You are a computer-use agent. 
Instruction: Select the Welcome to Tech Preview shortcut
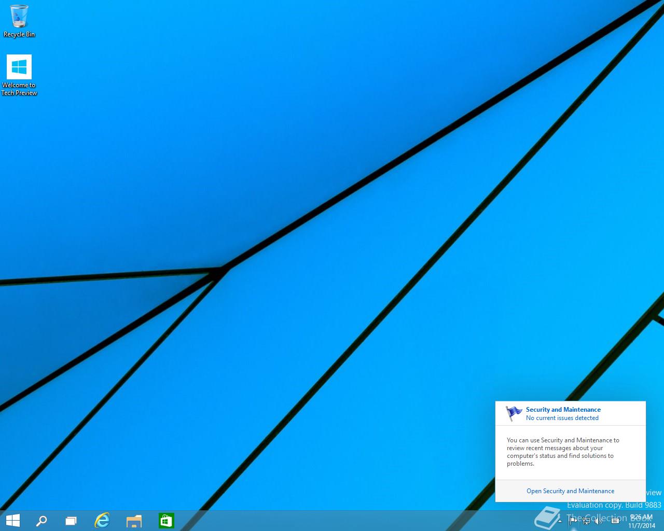click(x=19, y=75)
